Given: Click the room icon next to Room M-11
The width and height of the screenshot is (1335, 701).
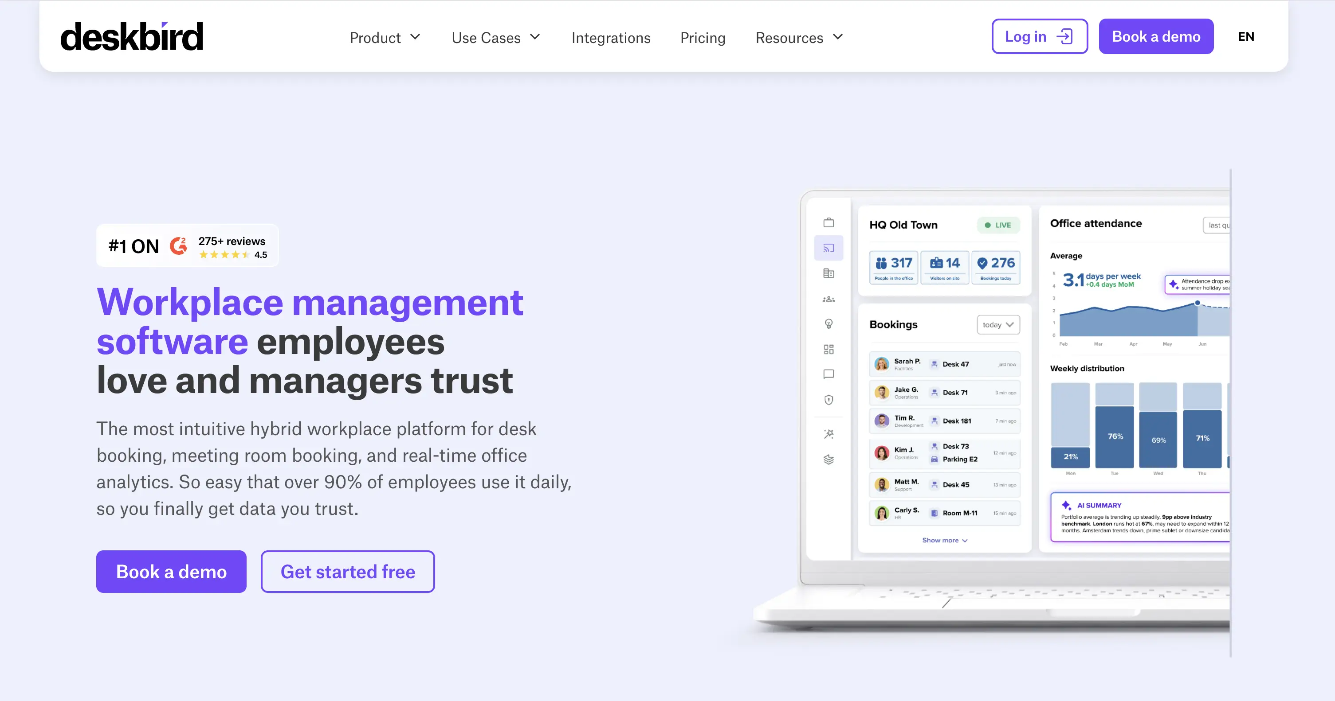Looking at the screenshot, I should pos(934,513).
